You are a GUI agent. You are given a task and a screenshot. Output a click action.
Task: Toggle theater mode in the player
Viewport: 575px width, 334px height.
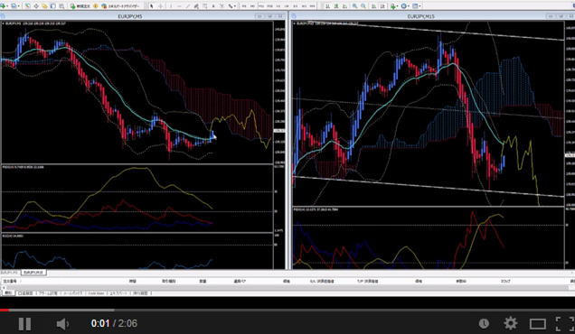[538, 324]
